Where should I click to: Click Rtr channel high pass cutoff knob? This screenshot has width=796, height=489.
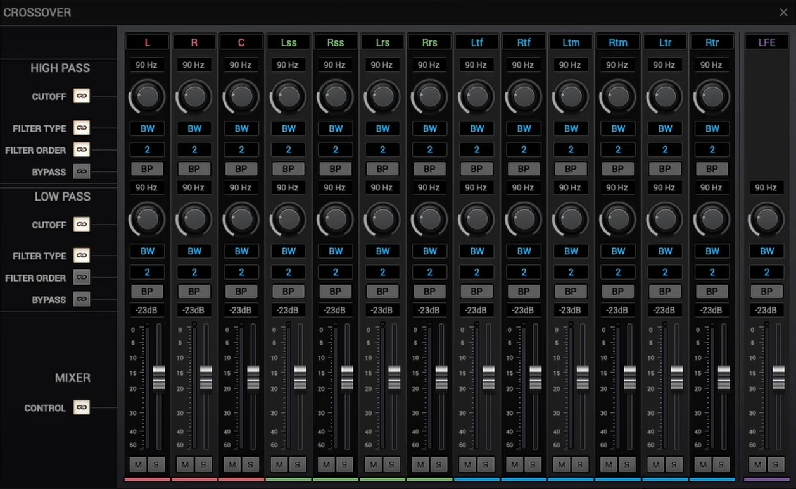(712, 96)
